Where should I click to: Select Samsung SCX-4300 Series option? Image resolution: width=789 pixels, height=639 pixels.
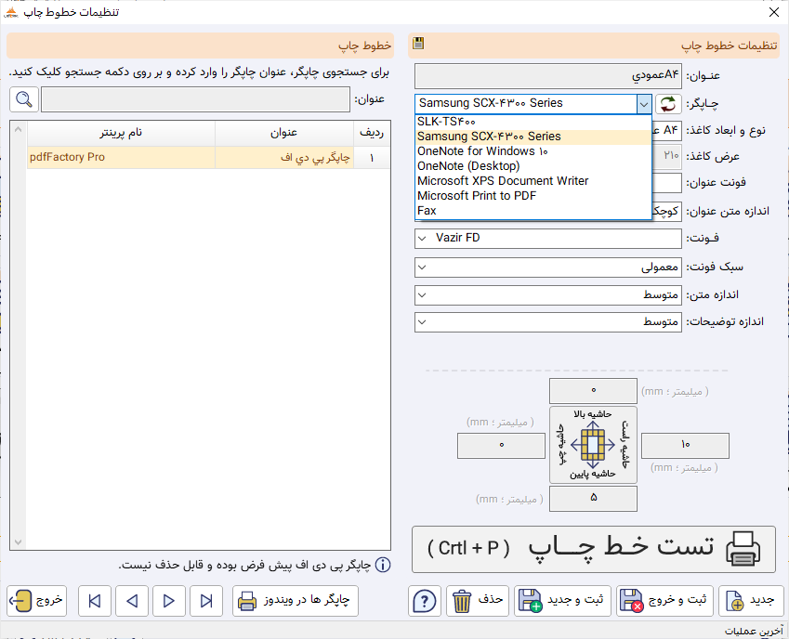(533, 137)
